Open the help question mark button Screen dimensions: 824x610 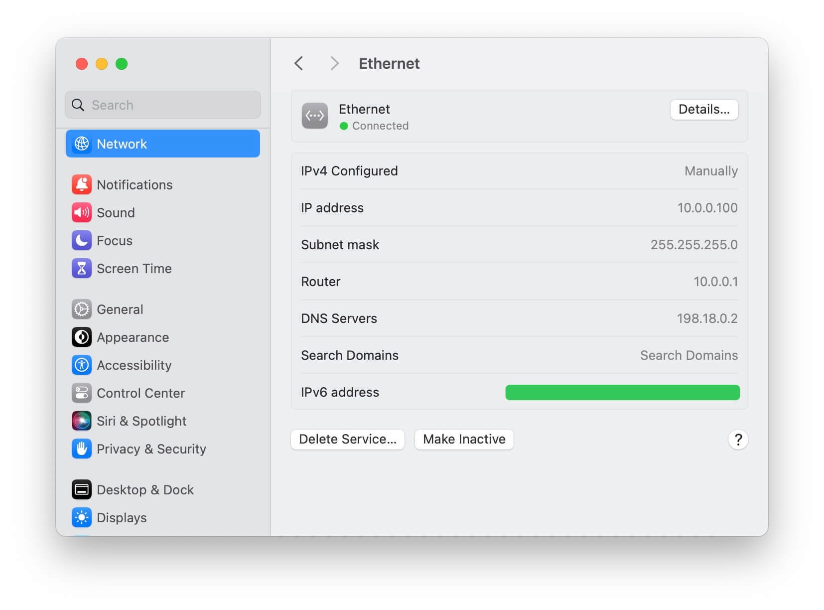[738, 440]
